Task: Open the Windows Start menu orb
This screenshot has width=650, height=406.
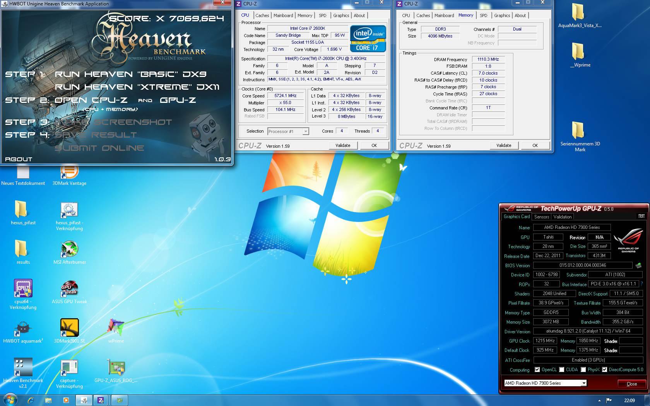Action: tap(10, 400)
